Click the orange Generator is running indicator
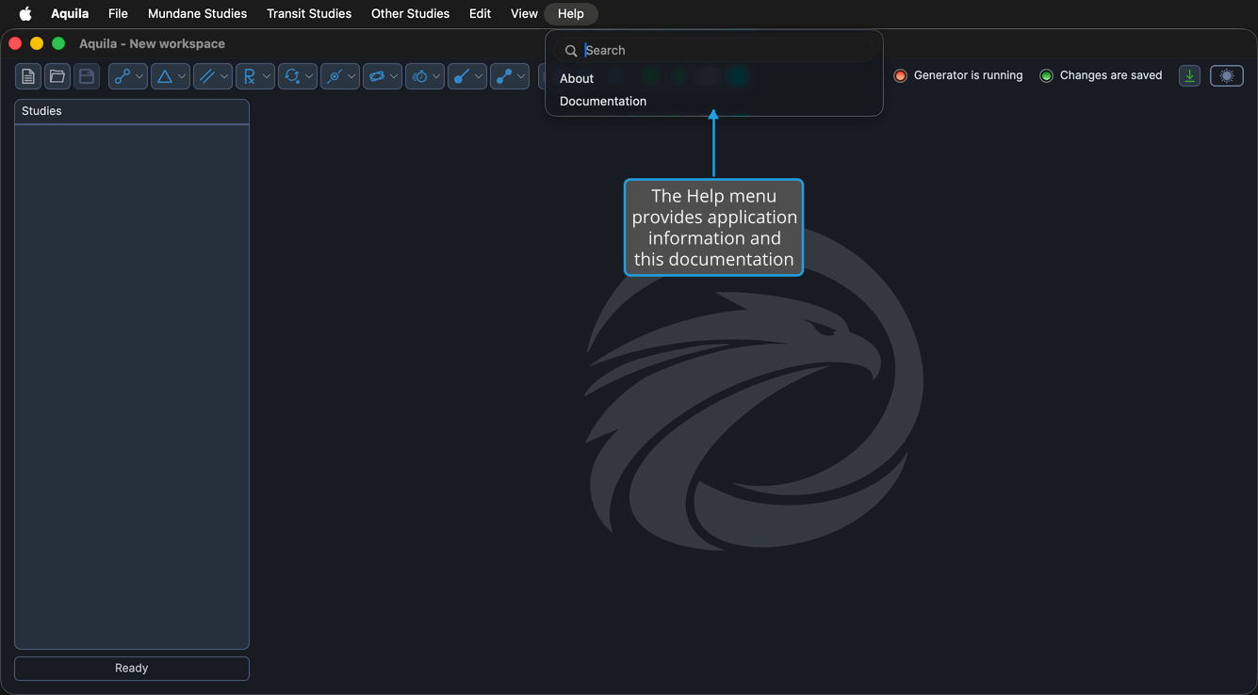The width and height of the screenshot is (1258, 695). point(900,75)
